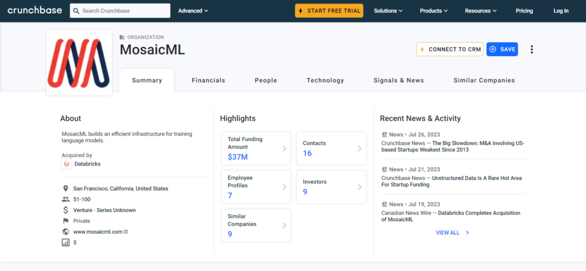The image size is (586, 271).
Task: Click the Crunchbase logo in header
Action: [x=35, y=10]
